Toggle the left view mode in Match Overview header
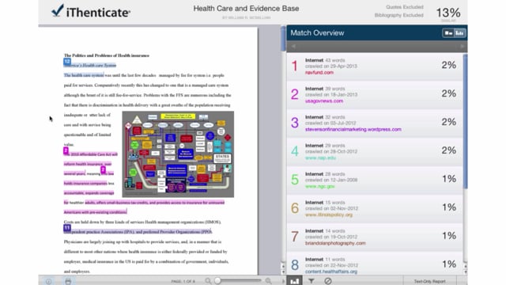This screenshot has width=506, height=285. coord(448,33)
